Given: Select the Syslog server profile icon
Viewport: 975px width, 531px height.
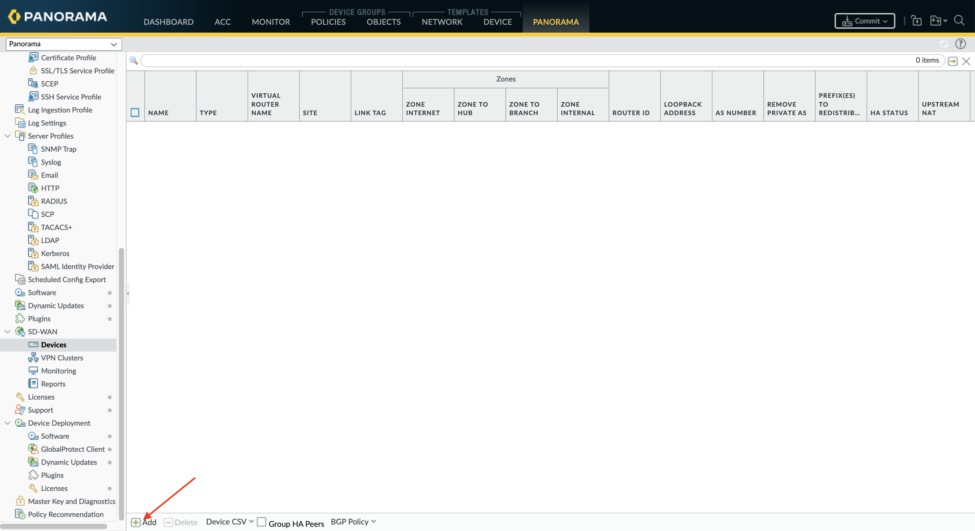Looking at the screenshot, I should (34, 161).
